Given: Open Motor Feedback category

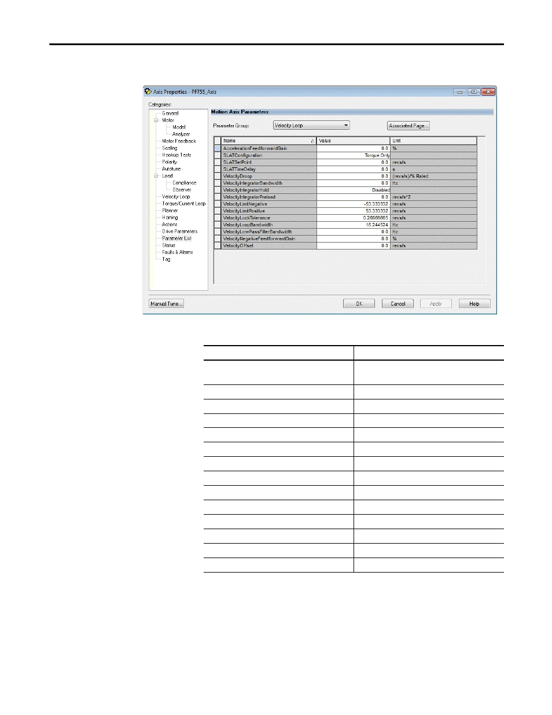Looking at the screenshot, I should tap(179, 141).
